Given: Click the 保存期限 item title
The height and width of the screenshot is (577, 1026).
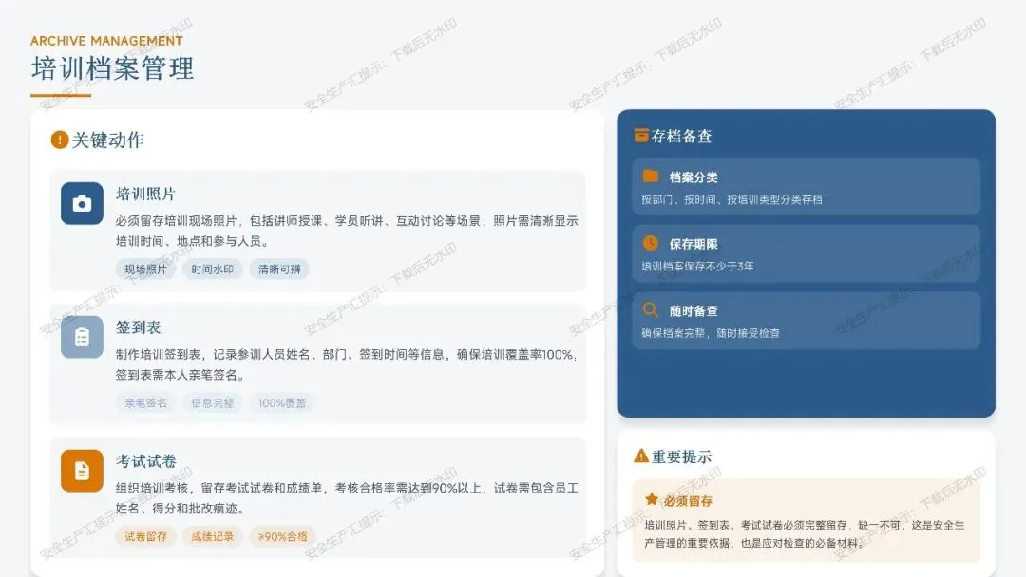Looking at the screenshot, I should [x=693, y=245].
